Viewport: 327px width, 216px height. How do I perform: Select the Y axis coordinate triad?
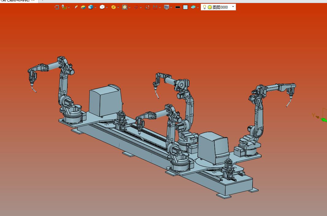320,117
